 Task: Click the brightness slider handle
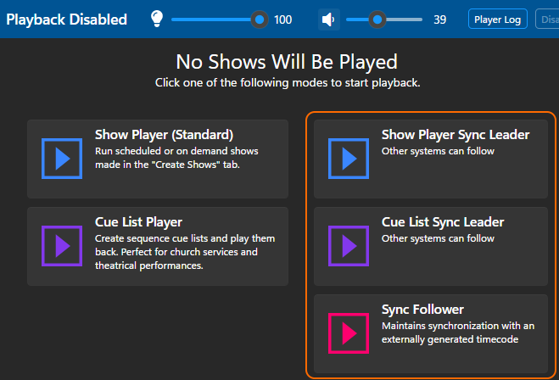pyautogui.click(x=259, y=19)
